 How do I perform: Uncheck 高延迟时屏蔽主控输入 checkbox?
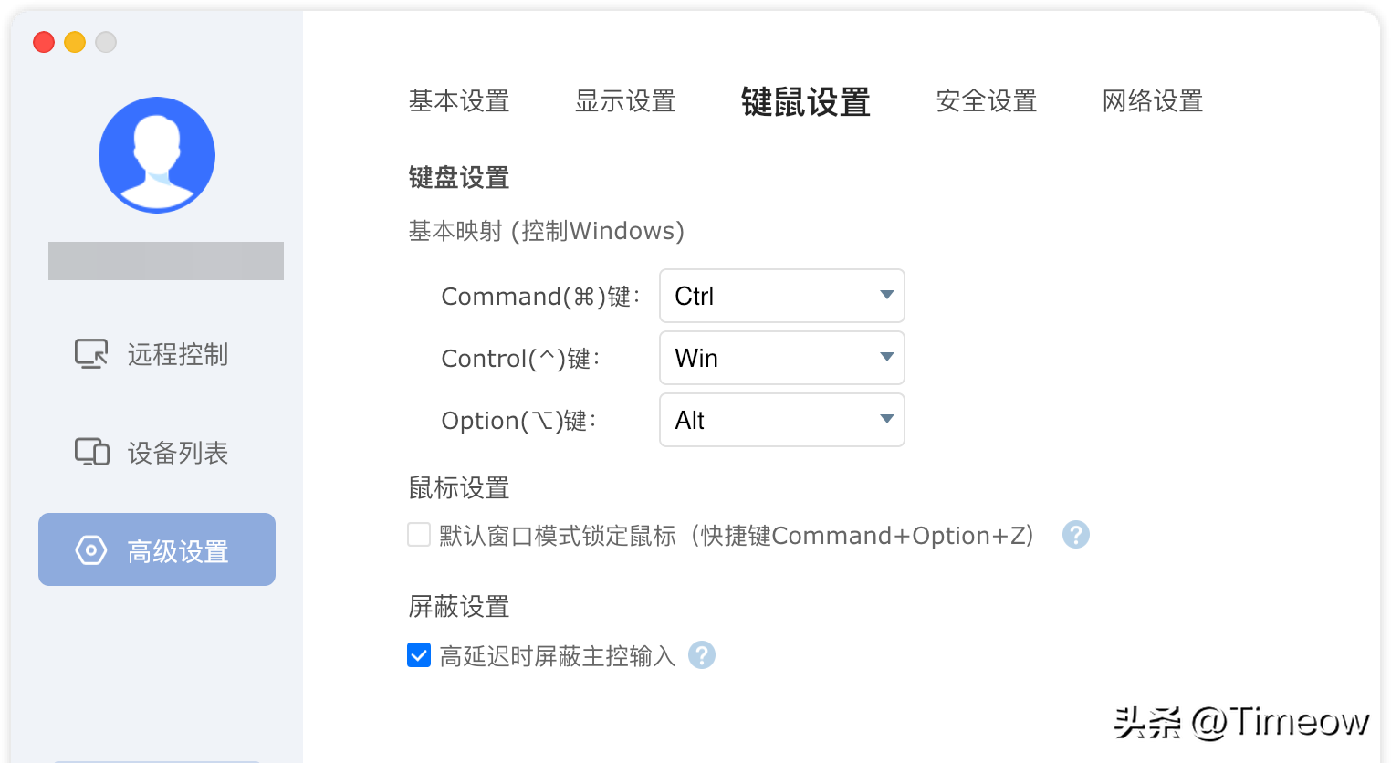click(419, 655)
